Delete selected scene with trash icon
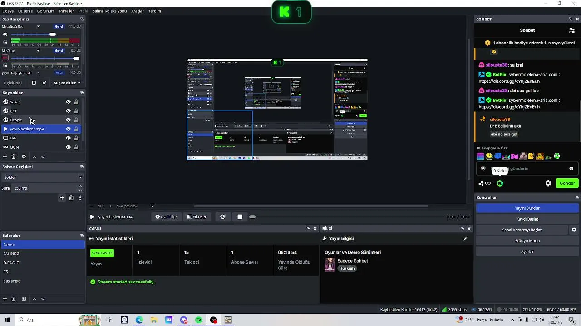This screenshot has height=326, width=581. click(14, 299)
